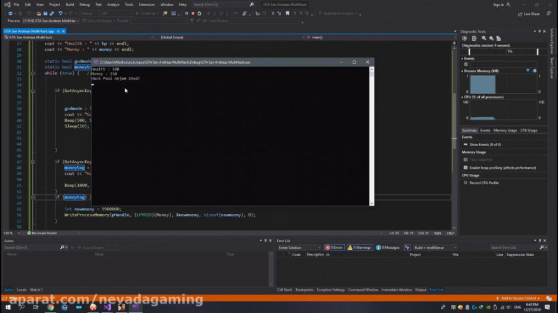Toggle the 0 Messages filter

tap(388, 247)
